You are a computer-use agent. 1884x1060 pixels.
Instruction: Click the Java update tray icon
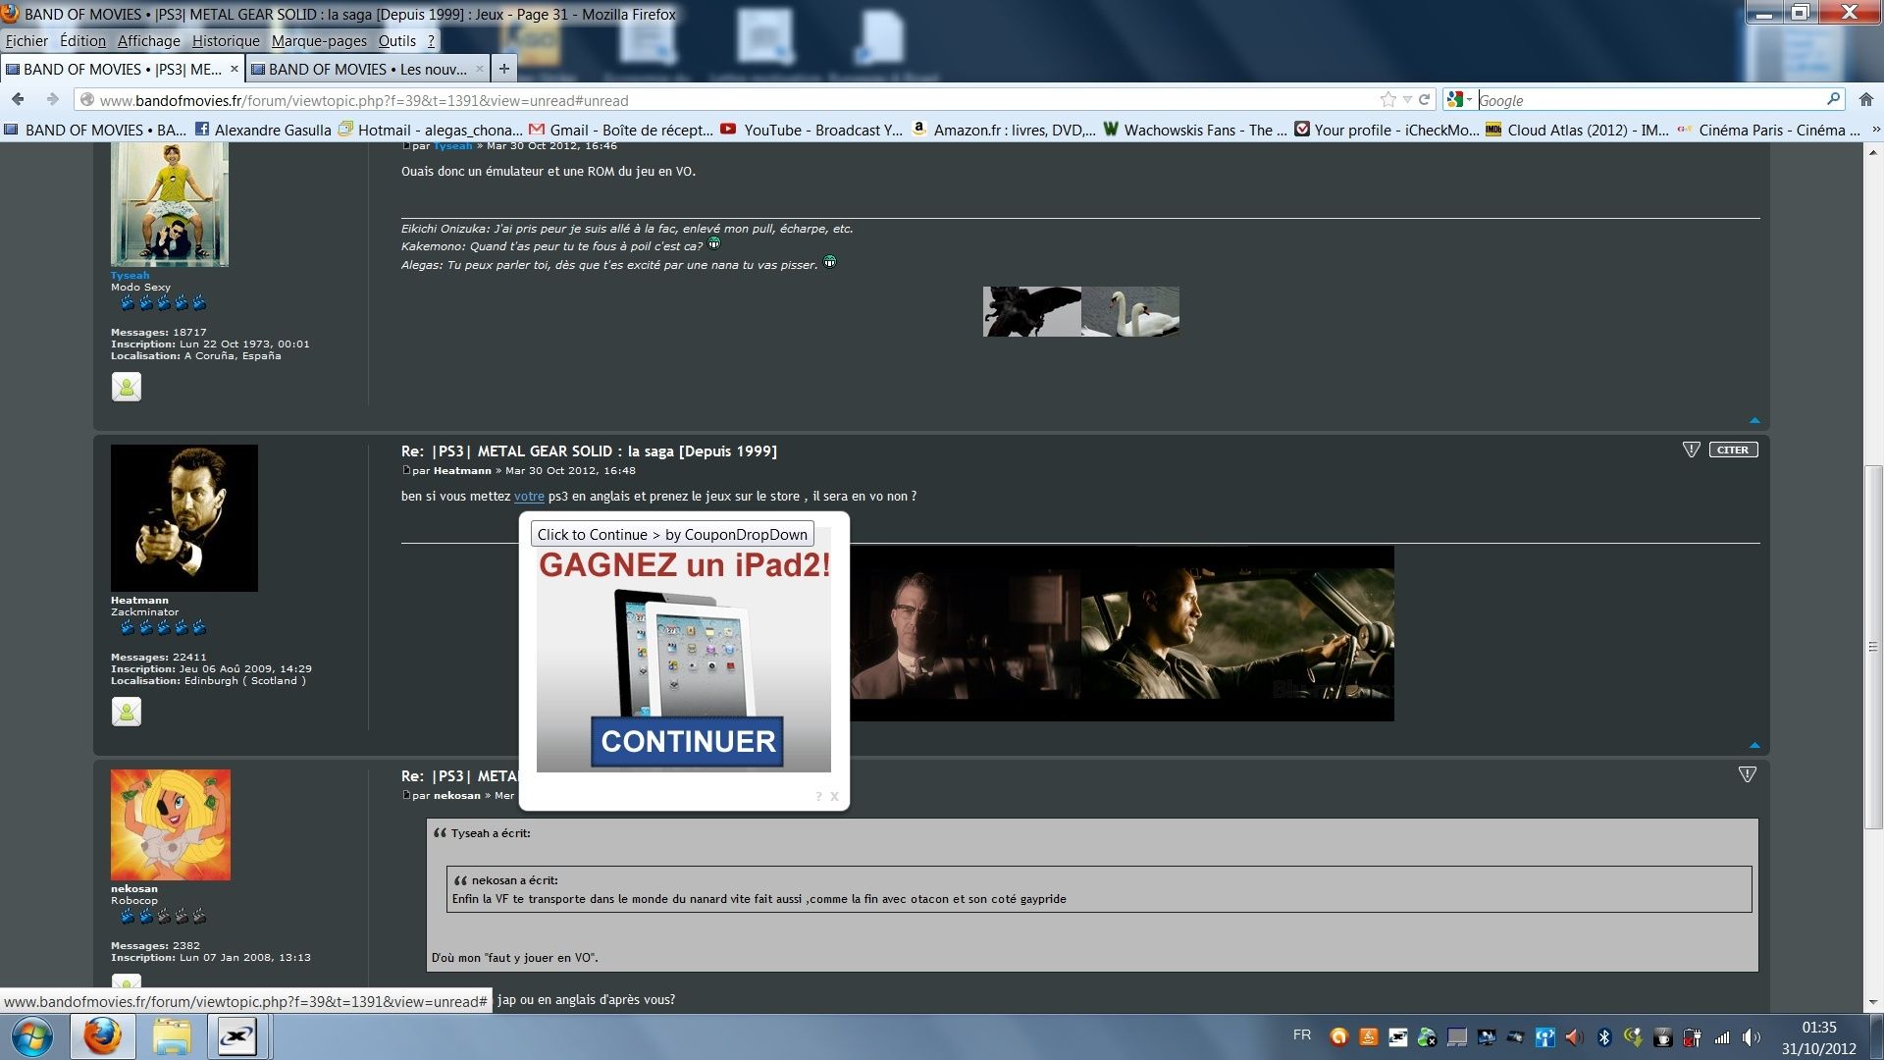click(1368, 1037)
